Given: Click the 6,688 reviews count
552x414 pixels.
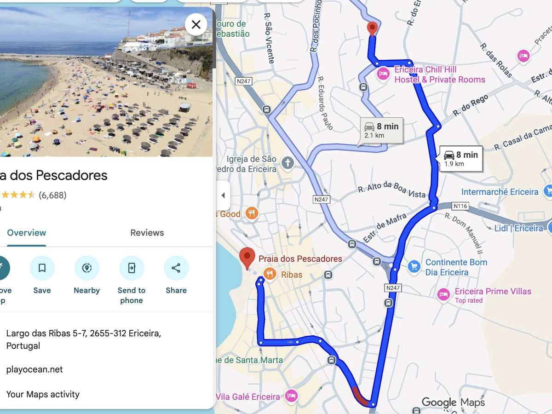Looking at the screenshot, I should [x=52, y=195].
